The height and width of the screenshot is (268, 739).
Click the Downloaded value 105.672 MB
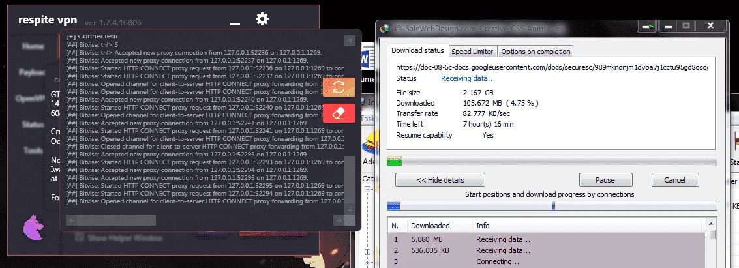500,103
